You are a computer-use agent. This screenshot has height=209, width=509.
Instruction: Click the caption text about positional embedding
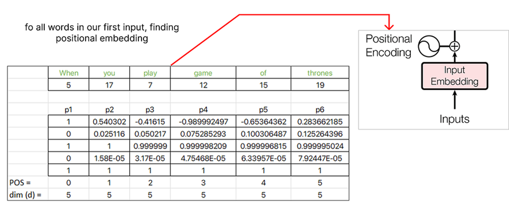click(x=102, y=33)
